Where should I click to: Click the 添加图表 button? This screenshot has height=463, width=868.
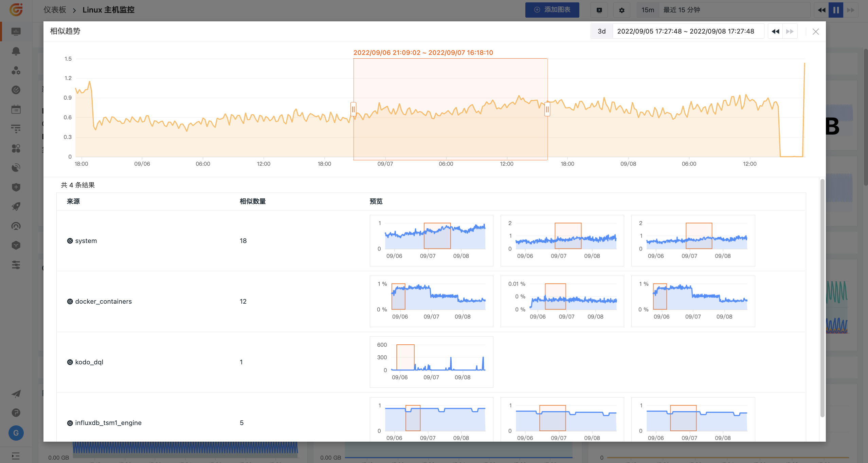pos(552,10)
